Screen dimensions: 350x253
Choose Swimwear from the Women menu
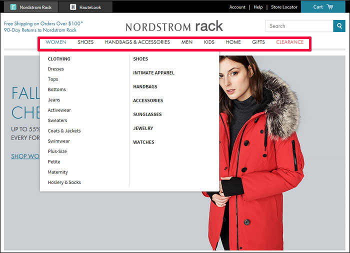tap(58, 141)
